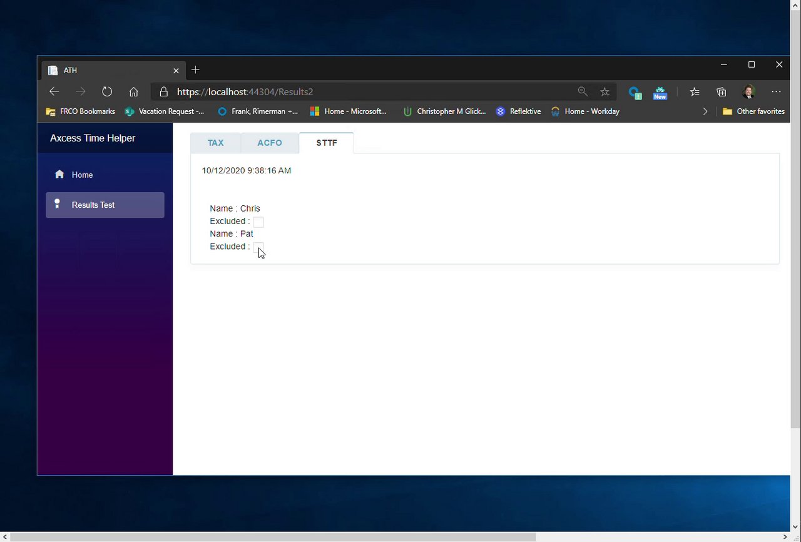The width and height of the screenshot is (801, 542).
Task: Click the zoom magnifier icon in address bar
Action: pyautogui.click(x=583, y=92)
